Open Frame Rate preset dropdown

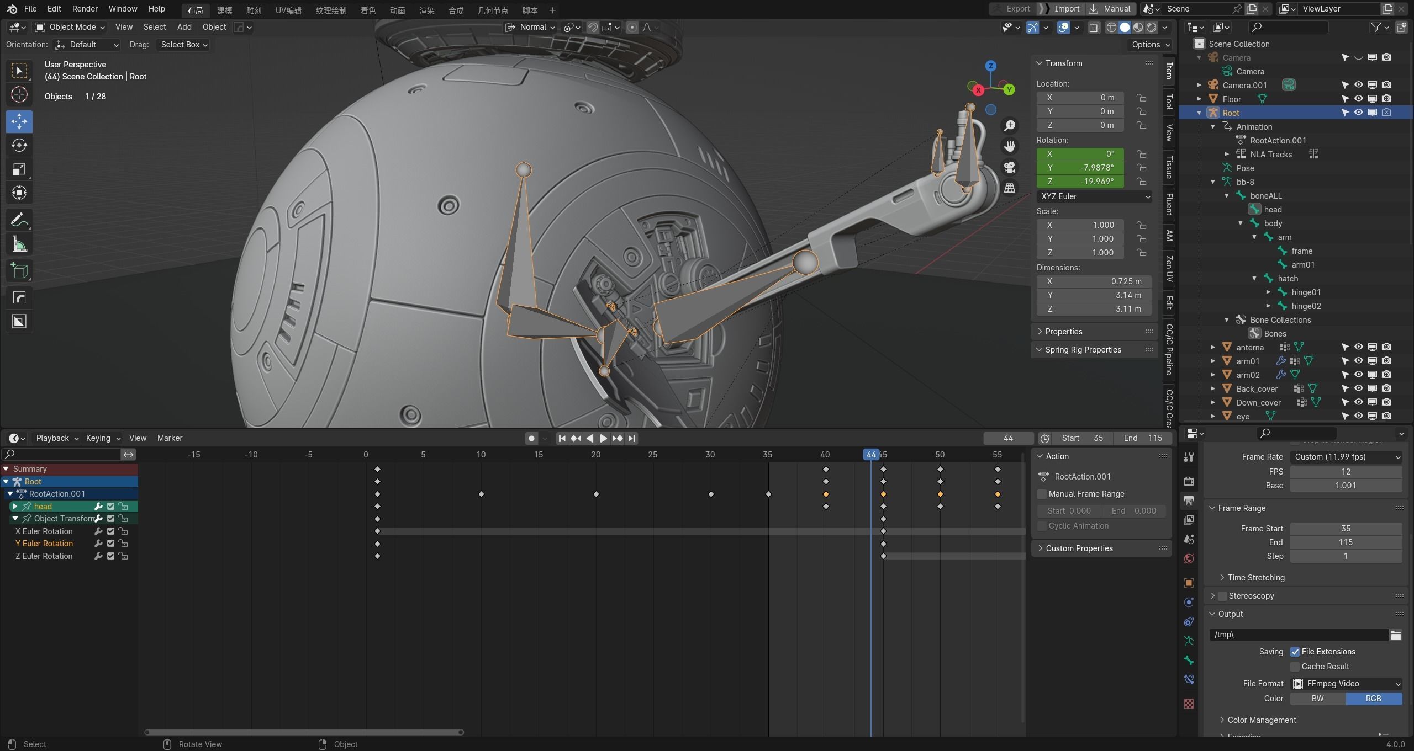1346,457
